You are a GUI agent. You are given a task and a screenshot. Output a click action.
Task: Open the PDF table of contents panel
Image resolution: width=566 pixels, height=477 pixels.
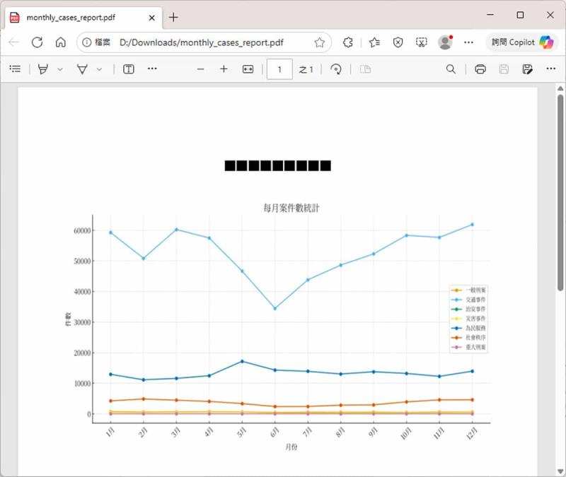(x=15, y=69)
